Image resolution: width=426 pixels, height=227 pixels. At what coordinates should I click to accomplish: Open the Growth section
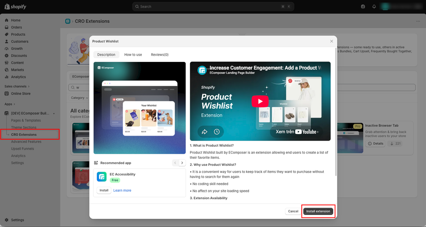pos(17,48)
